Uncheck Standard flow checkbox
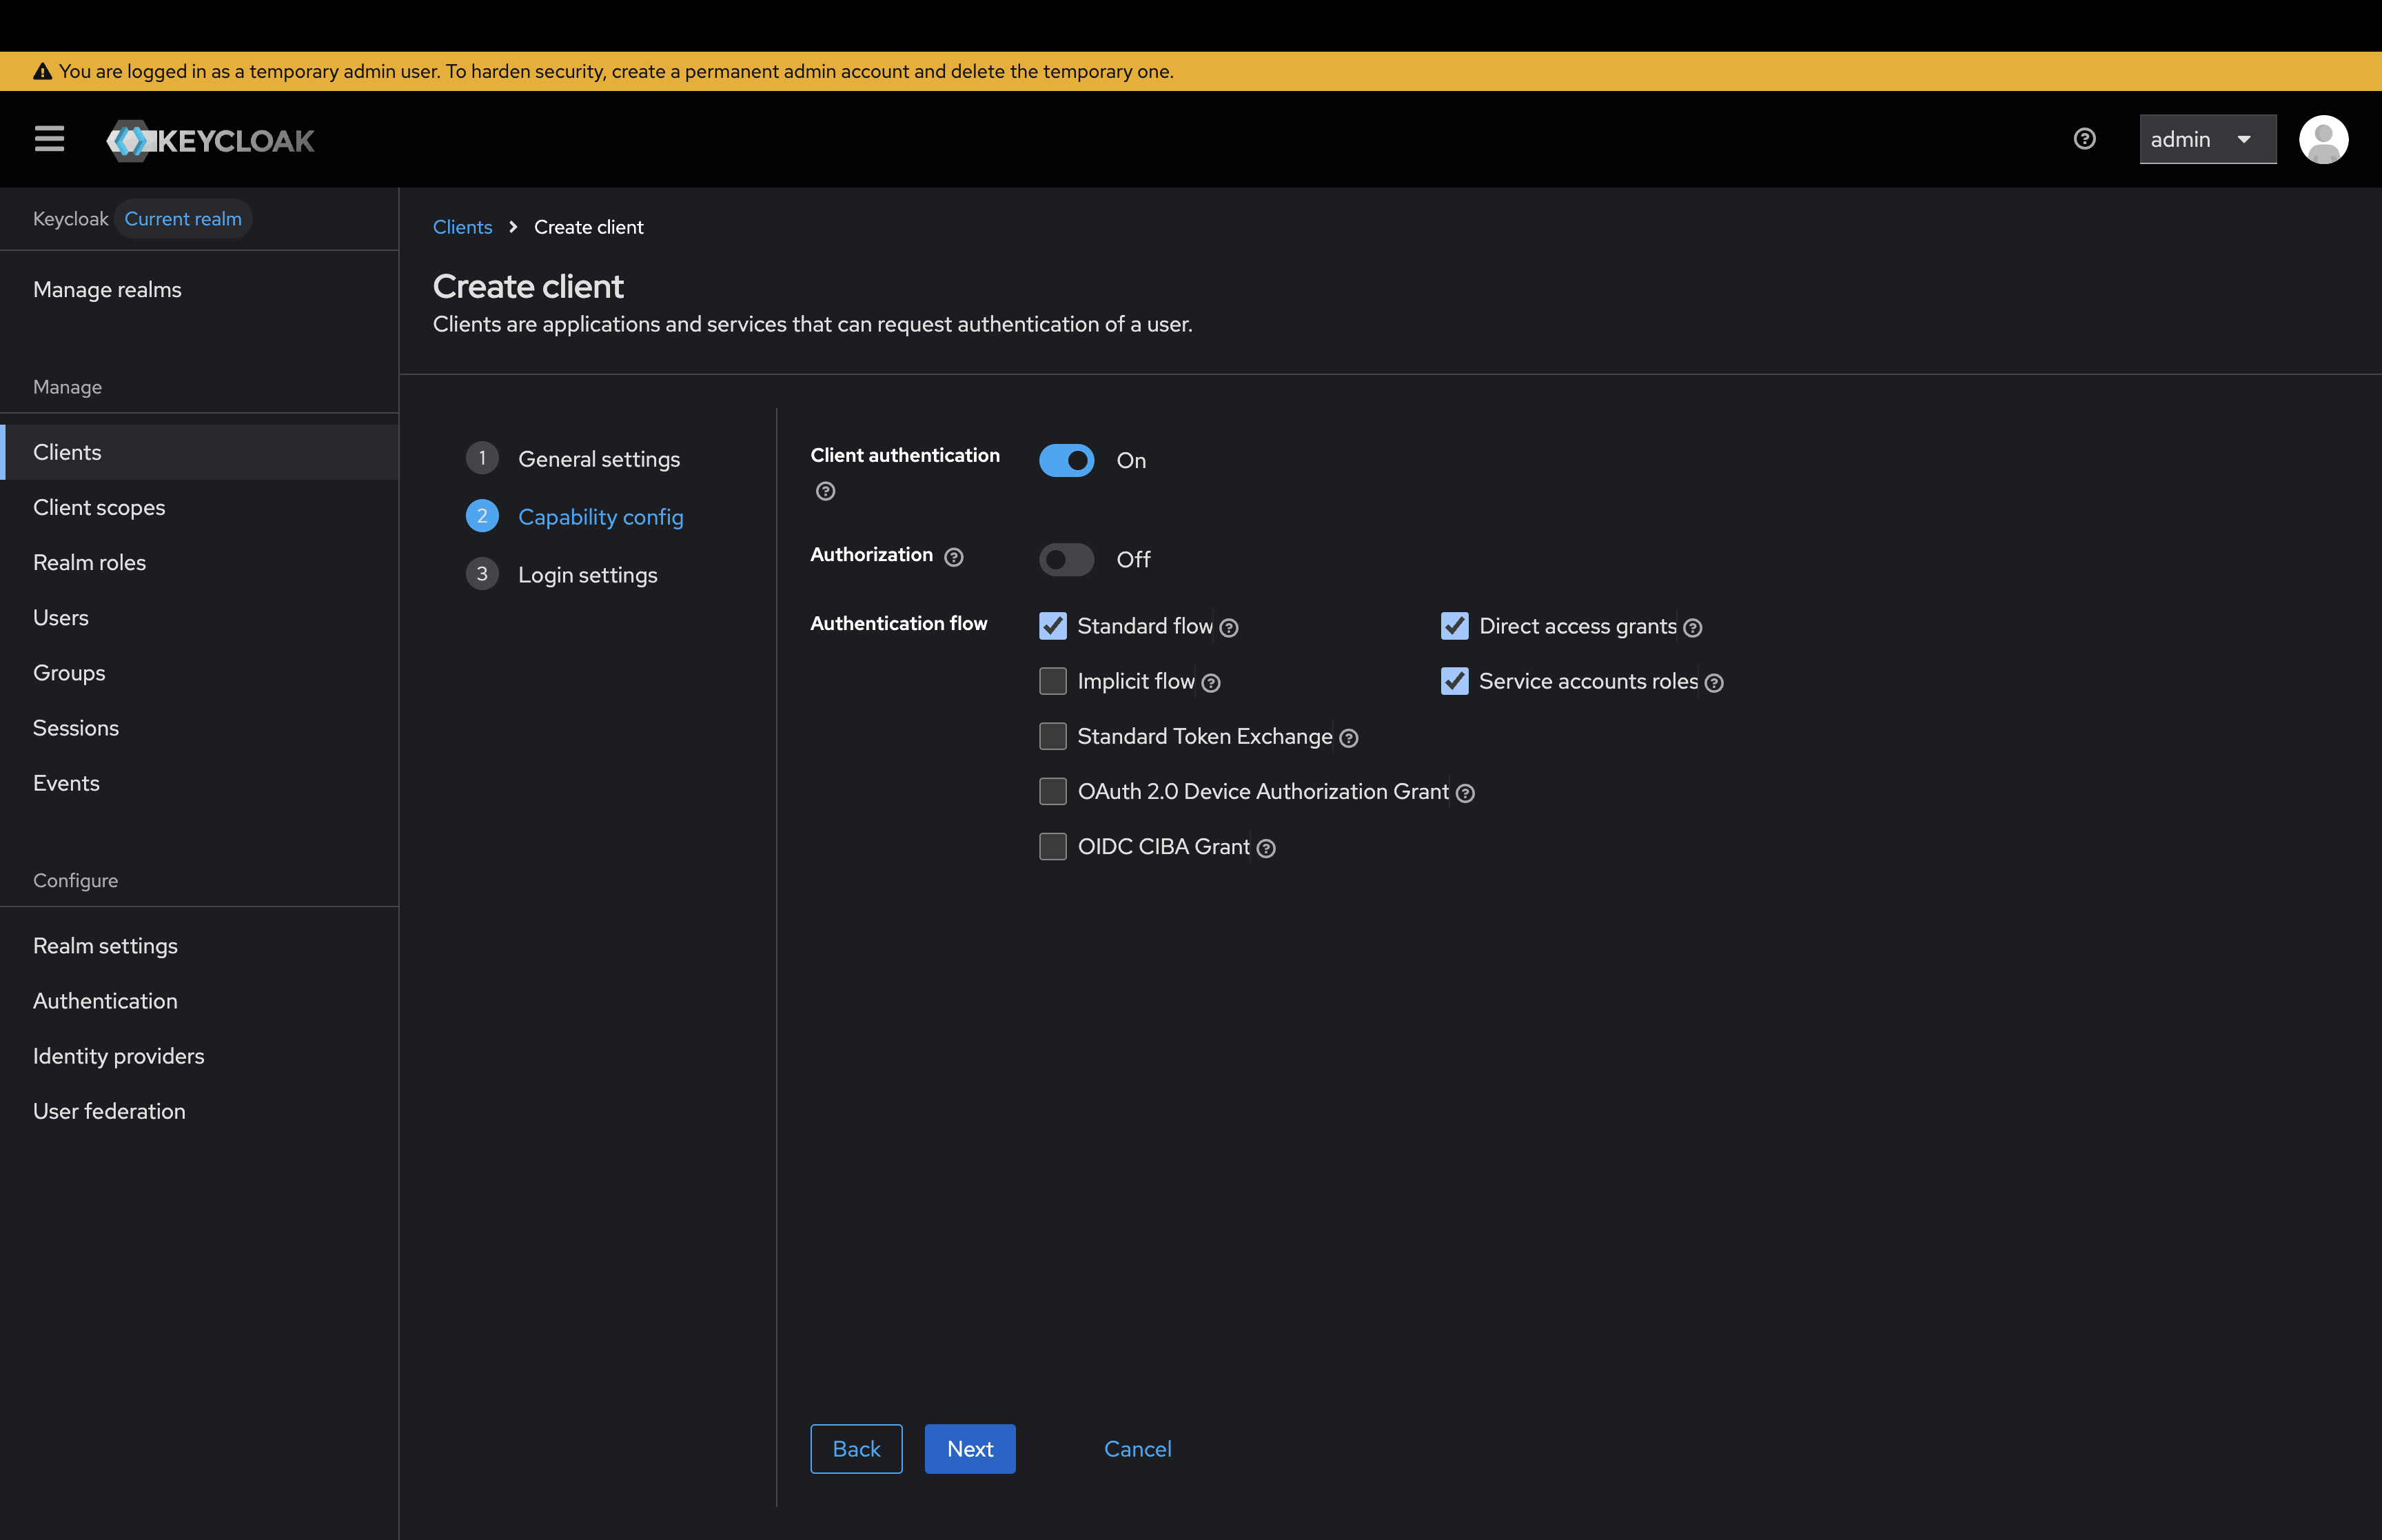Viewport: 2382px width, 1540px height. tap(1052, 626)
